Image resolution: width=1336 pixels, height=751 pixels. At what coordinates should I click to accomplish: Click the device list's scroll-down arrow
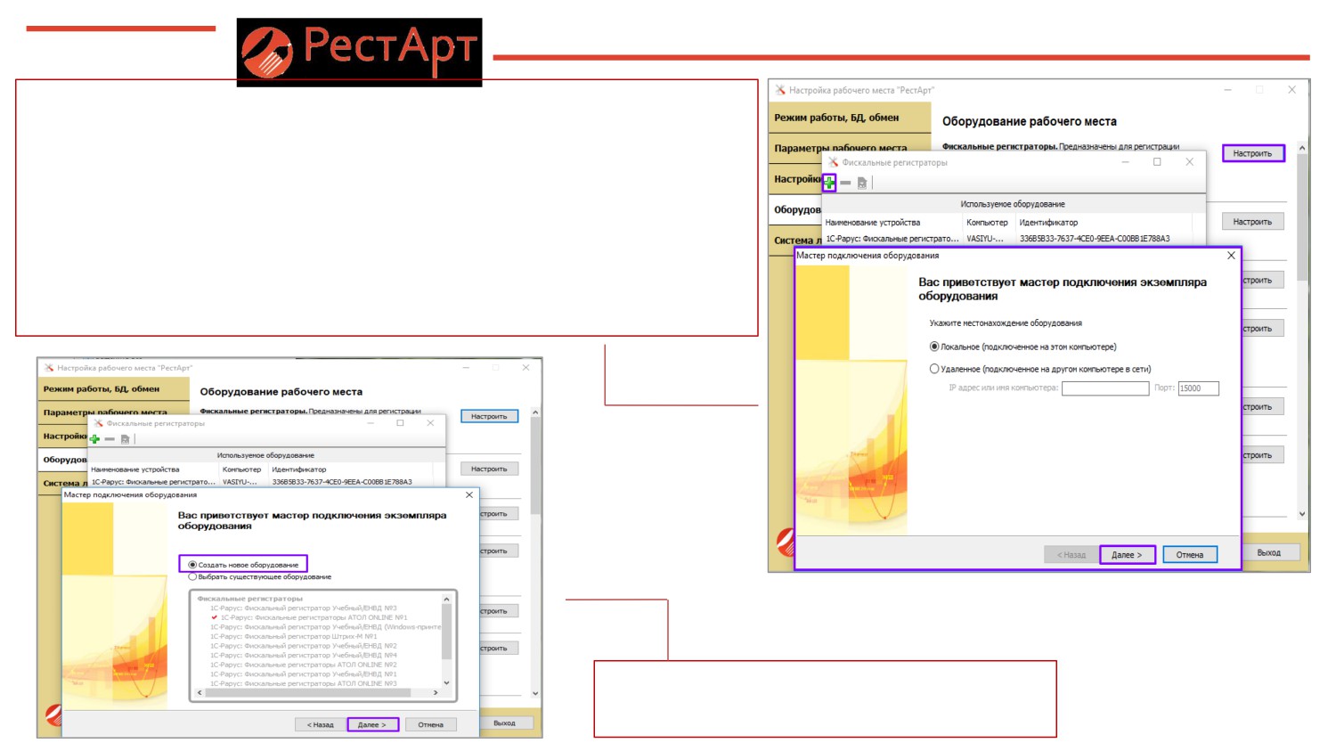coord(447,683)
